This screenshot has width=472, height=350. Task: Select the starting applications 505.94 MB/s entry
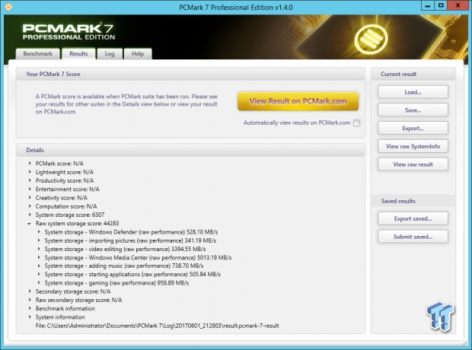click(132, 274)
